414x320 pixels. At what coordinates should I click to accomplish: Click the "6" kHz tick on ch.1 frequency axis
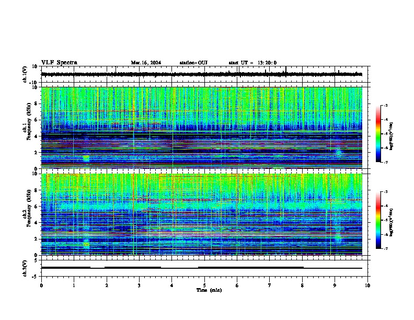[x=37, y=120]
